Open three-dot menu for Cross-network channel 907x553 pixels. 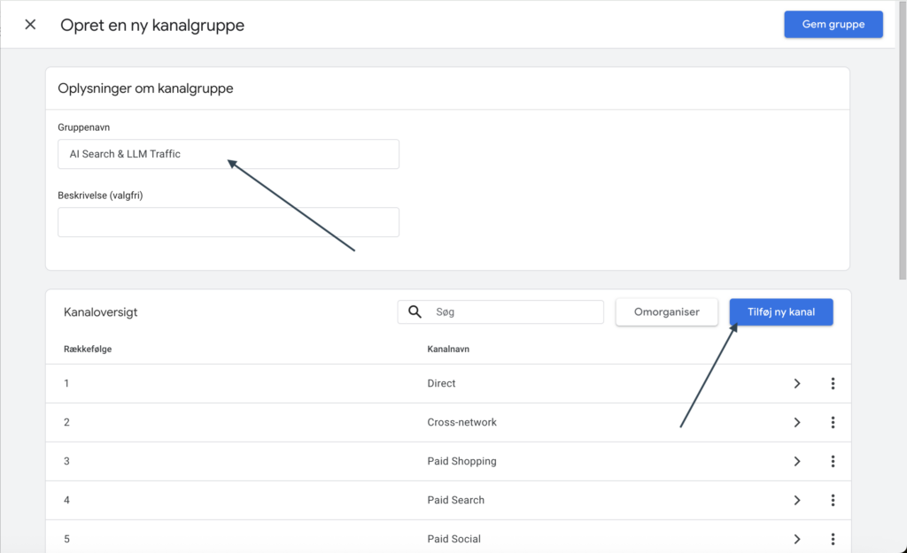click(833, 422)
